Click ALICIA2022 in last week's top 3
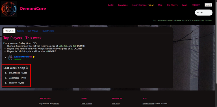 14,78
